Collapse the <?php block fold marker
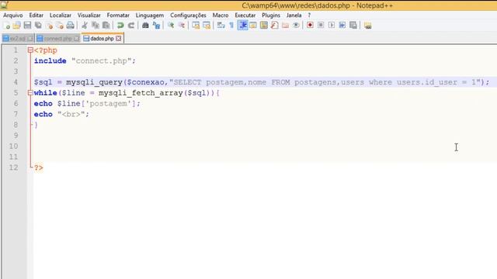The height and width of the screenshot is (279, 497). 30,50
